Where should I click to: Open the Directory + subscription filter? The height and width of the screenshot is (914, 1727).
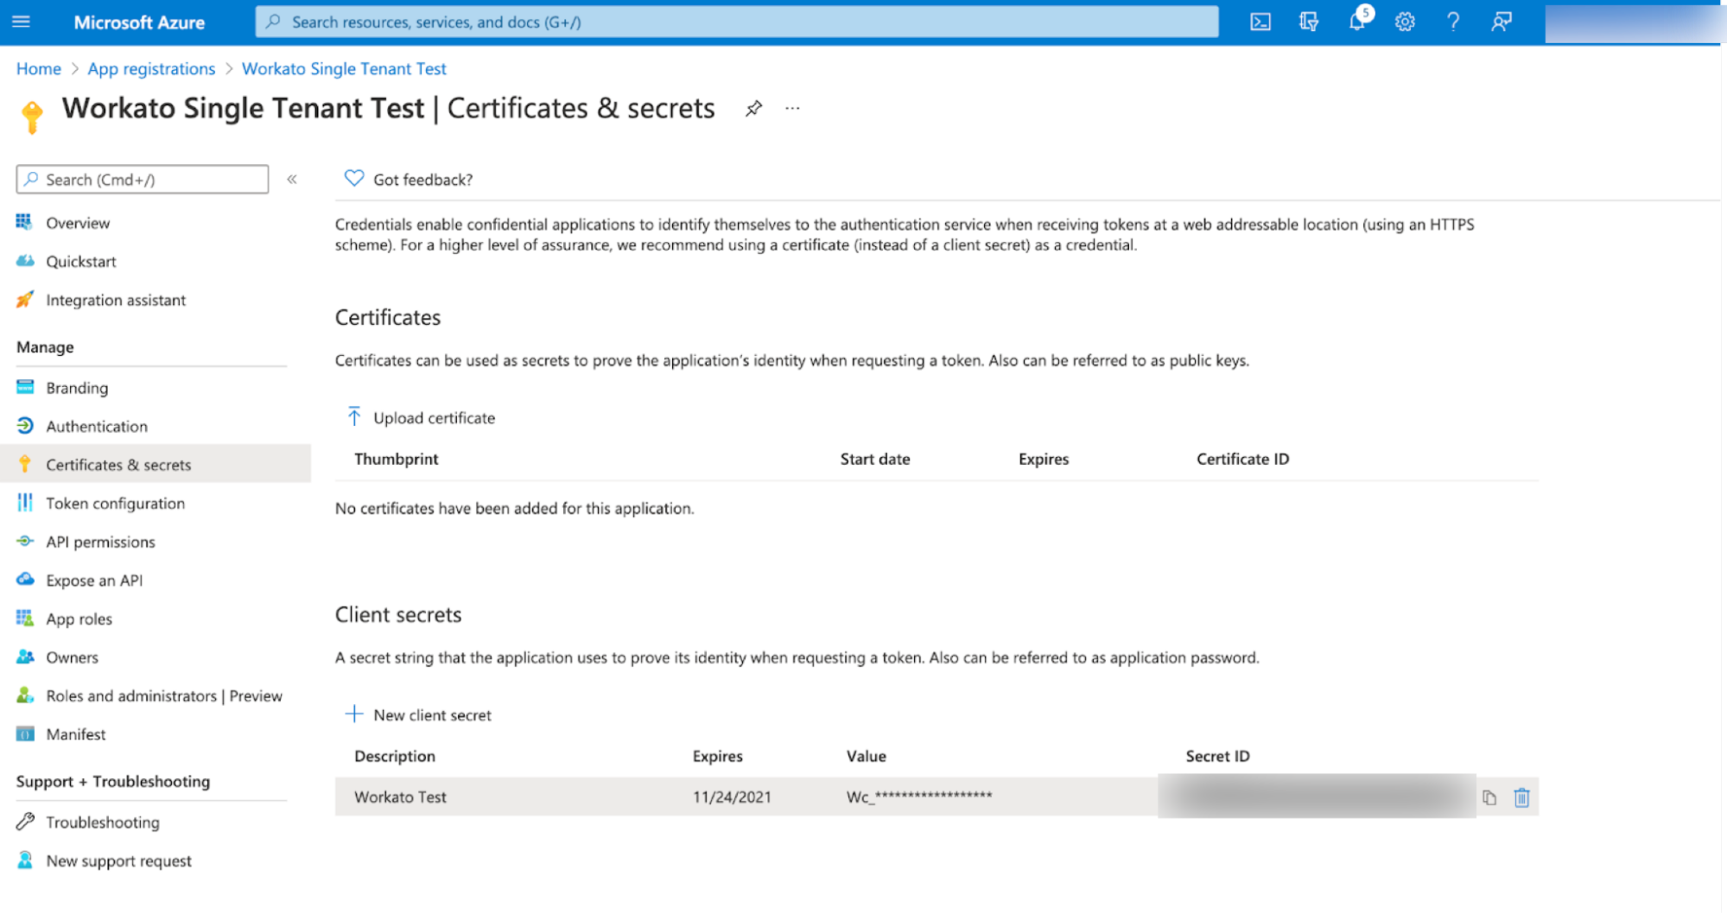click(x=1308, y=22)
